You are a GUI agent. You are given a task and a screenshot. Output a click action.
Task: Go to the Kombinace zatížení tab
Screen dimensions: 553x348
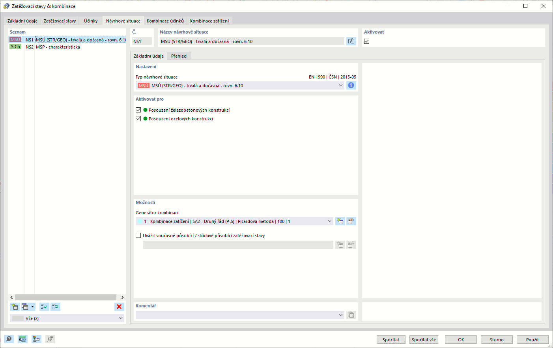click(x=209, y=21)
